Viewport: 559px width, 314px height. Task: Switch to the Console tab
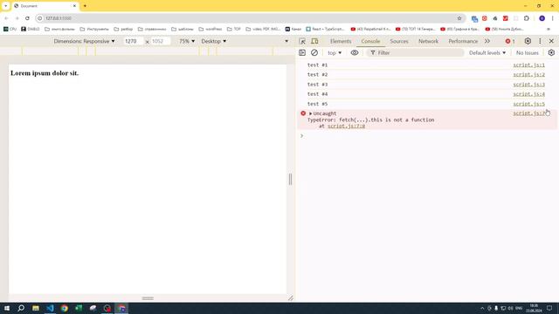[370, 41]
